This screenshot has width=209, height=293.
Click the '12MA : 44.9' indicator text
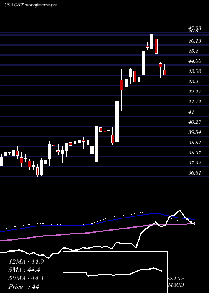26,262
